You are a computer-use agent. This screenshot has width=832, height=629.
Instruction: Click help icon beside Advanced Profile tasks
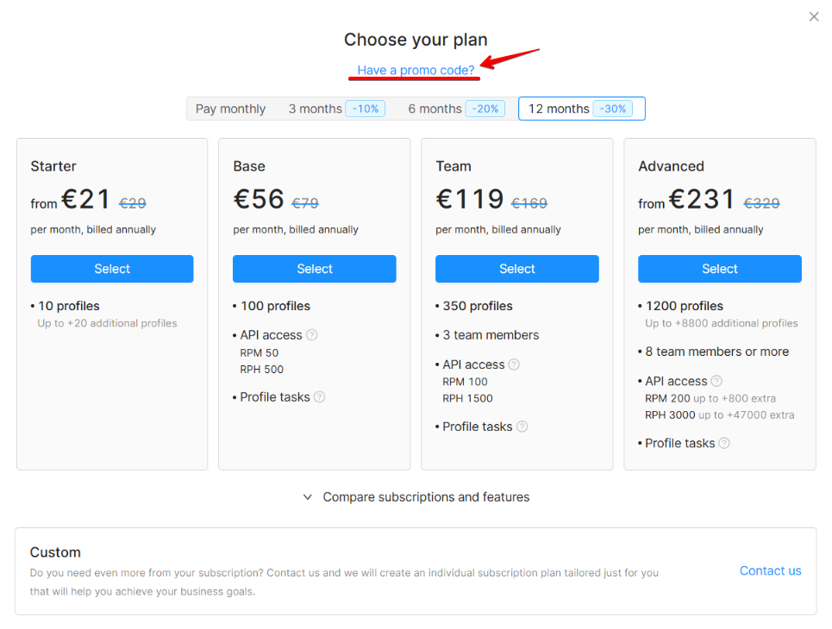click(724, 443)
